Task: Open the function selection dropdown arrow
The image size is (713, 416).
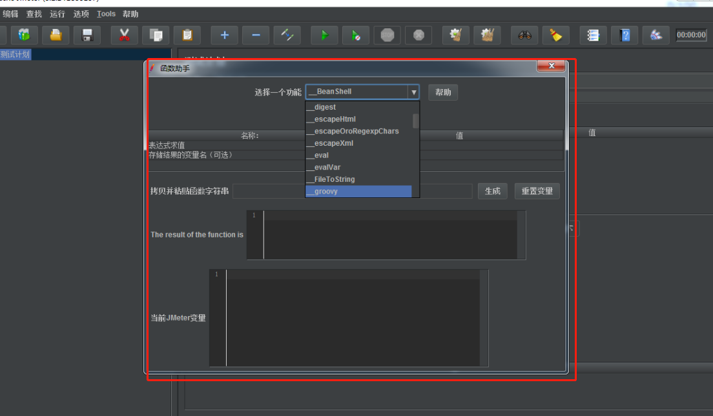Action: point(413,92)
